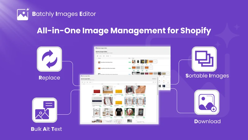Select the round Christmas ornament thumbnail
The width and height of the screenshot is (248, 140).
coord(130,112)
